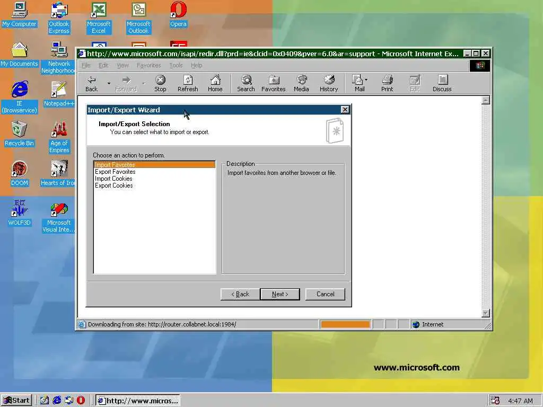Select the Opera desktop shortcut
Screen dimensions: 543x407
(x=178, y=14)
